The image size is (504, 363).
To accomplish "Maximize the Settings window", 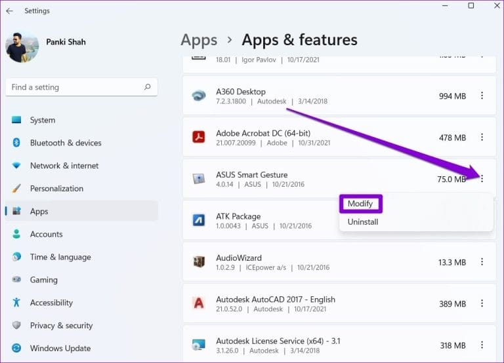I will (471, 5).
